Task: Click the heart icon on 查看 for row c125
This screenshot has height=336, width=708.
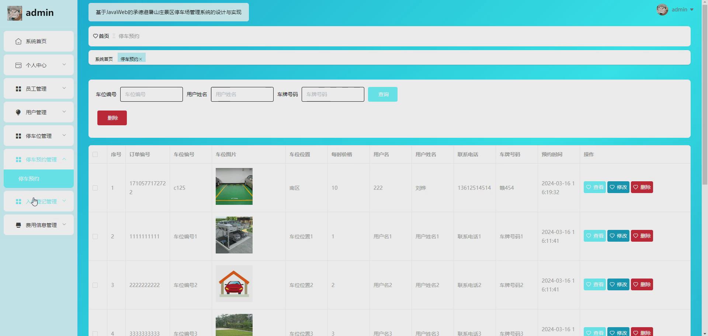Action: coord(589,187)
